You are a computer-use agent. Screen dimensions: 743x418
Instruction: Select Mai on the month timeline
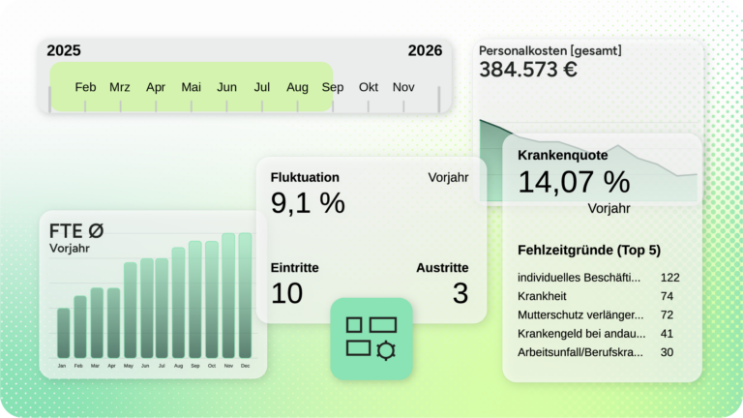(192, 87)
